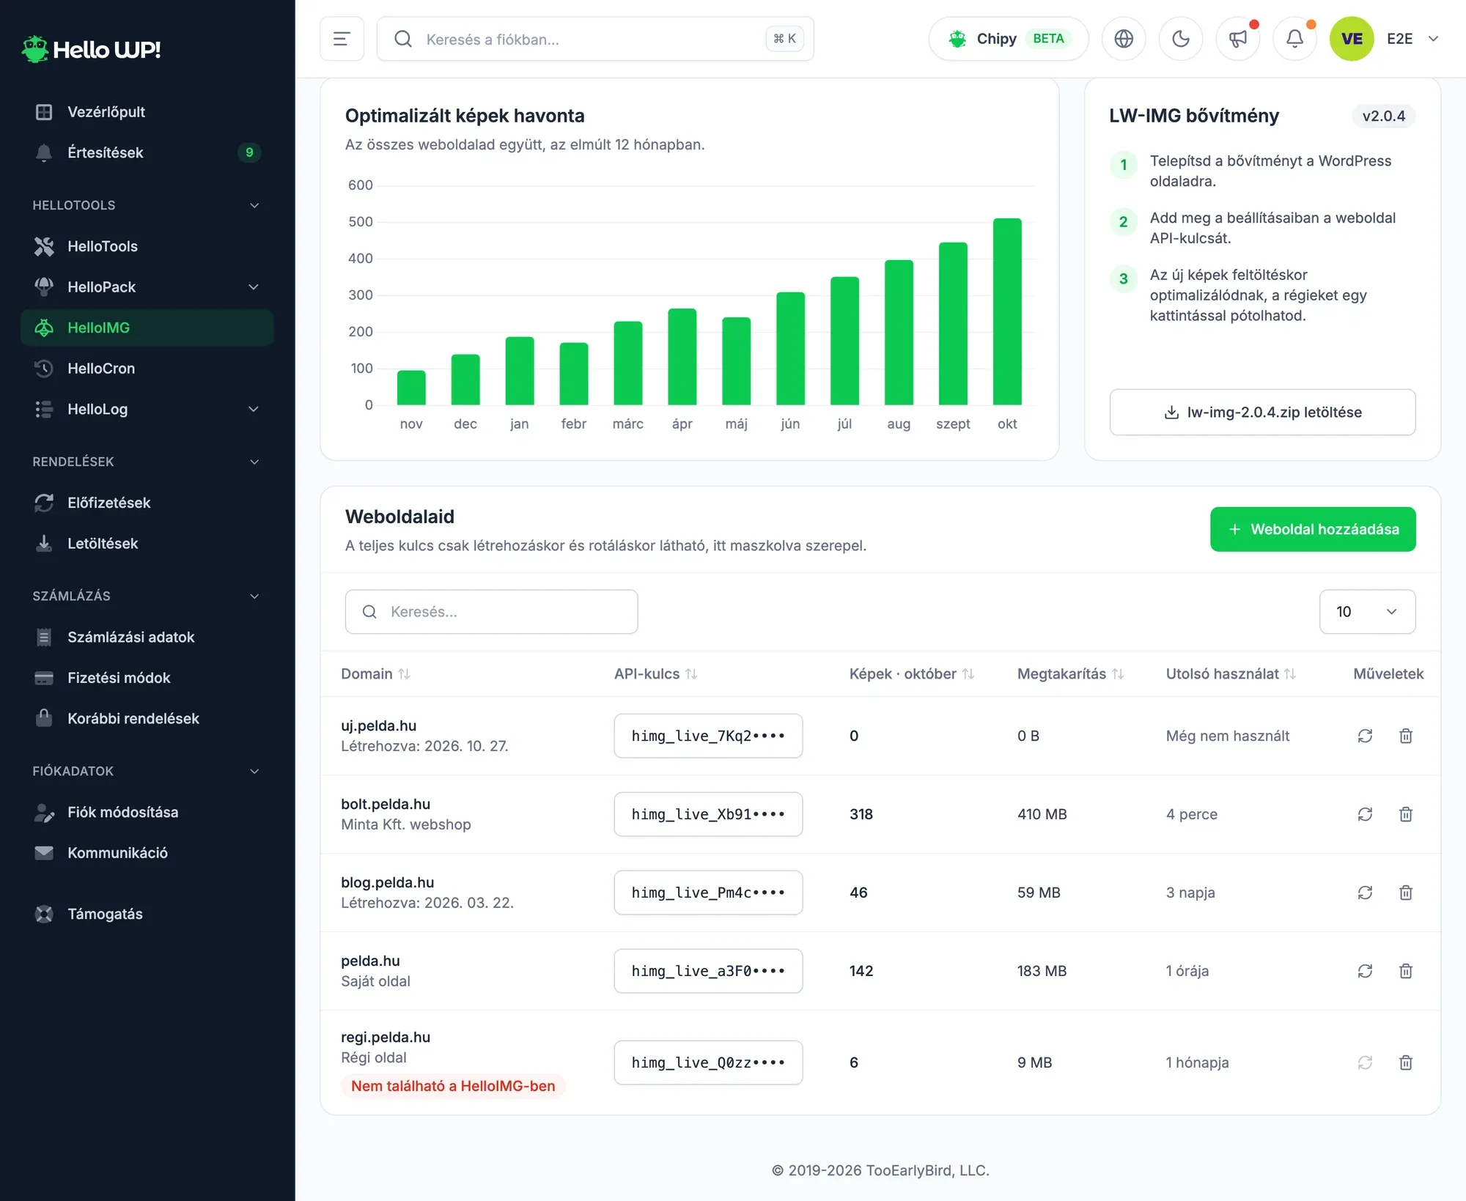Delete the uj.pelda.hu website
Viewport: 1466px width, 1201px height.
1406,736
